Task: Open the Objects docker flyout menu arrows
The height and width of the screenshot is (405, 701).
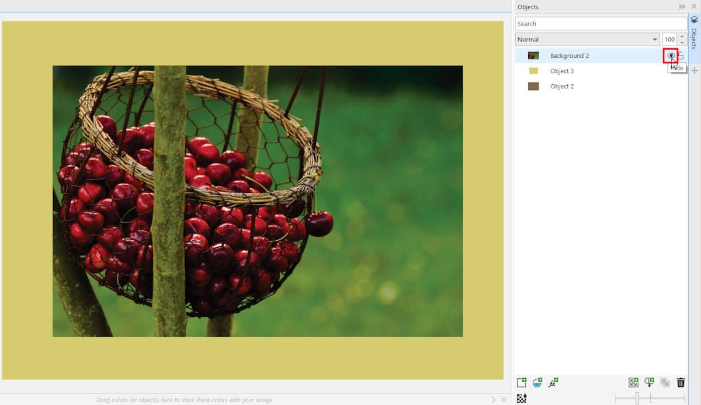Action: pos(681,6)
